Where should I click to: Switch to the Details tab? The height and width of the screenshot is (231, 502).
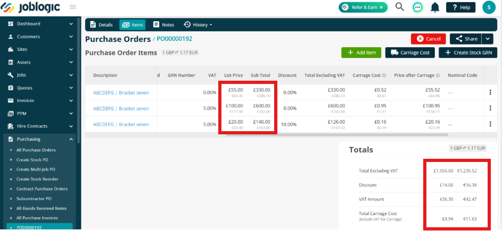[101, 24]
